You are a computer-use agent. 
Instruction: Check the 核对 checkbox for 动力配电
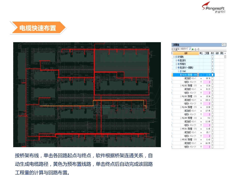point(212,56)
